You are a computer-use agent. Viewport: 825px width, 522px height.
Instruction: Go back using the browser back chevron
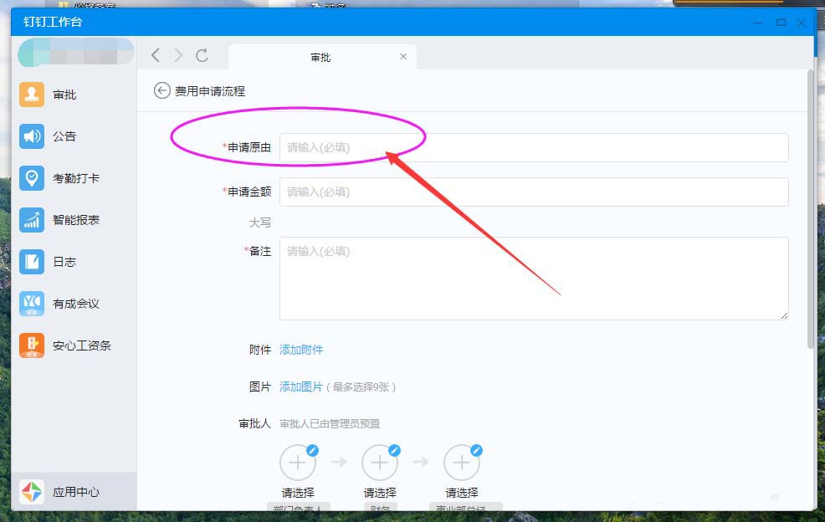(156, 55)
